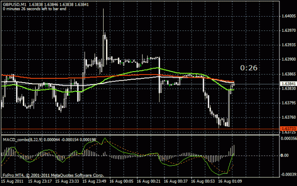297x186 pixels.
Task: Click the 16 Aug 00:21 time label
Action: [x=148, y=181]
